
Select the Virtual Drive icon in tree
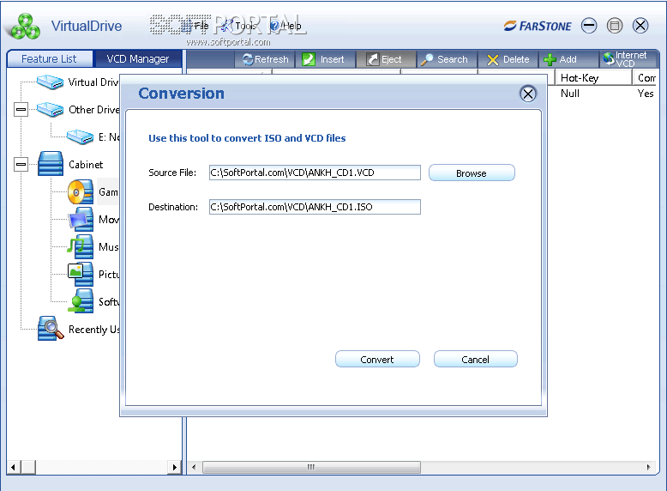[x=51, y=82]
